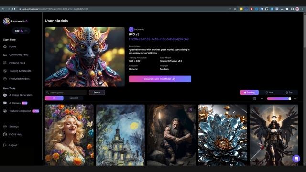The width and height of the screenshot is (306, 172).
Task: Click the Personal Feed grid icon
Action: (x=5, y=63)
